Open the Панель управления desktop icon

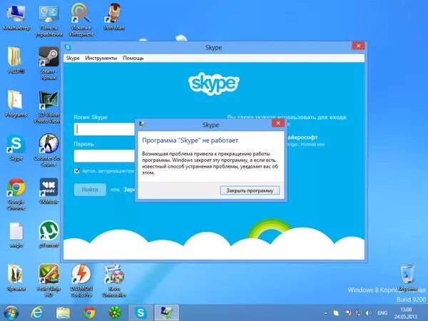(x=49, y=21)
